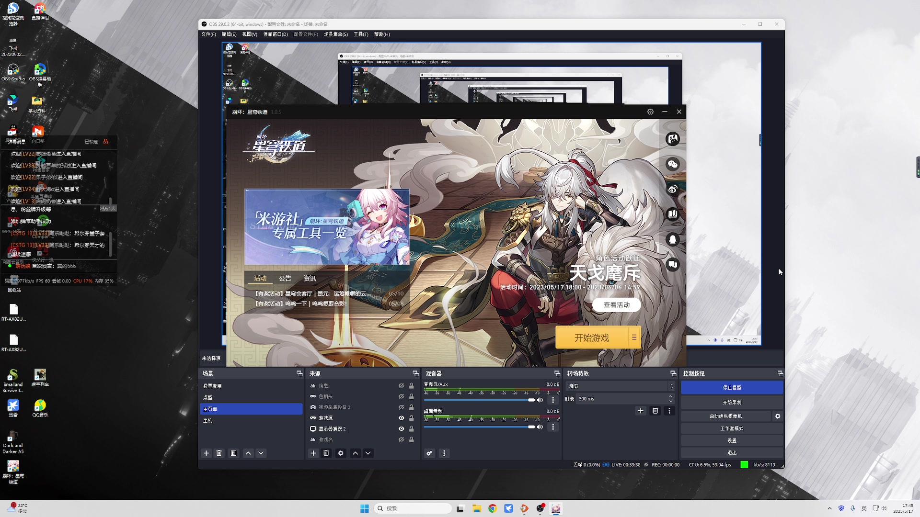Add a new source with plus icon

click(x=313, y=453)
